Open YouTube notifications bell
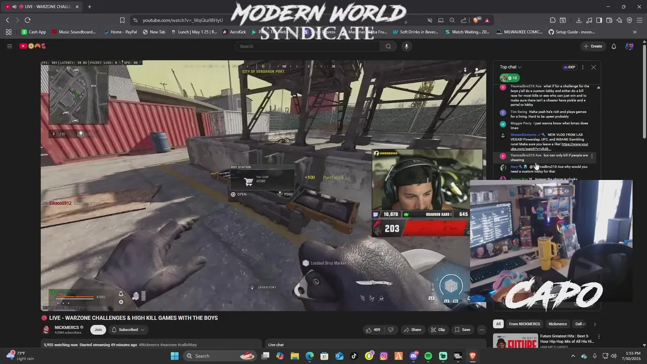This screenshot has width=647, height=364. (x=614, y=46)
